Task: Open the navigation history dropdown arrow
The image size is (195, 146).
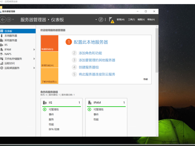Action: 13,20
